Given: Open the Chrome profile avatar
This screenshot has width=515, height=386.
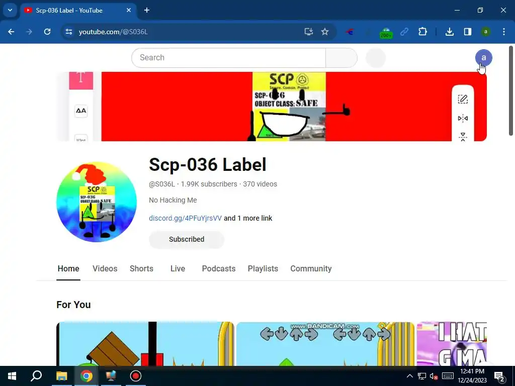Looking at the screenshot, I should pos(486,32).
